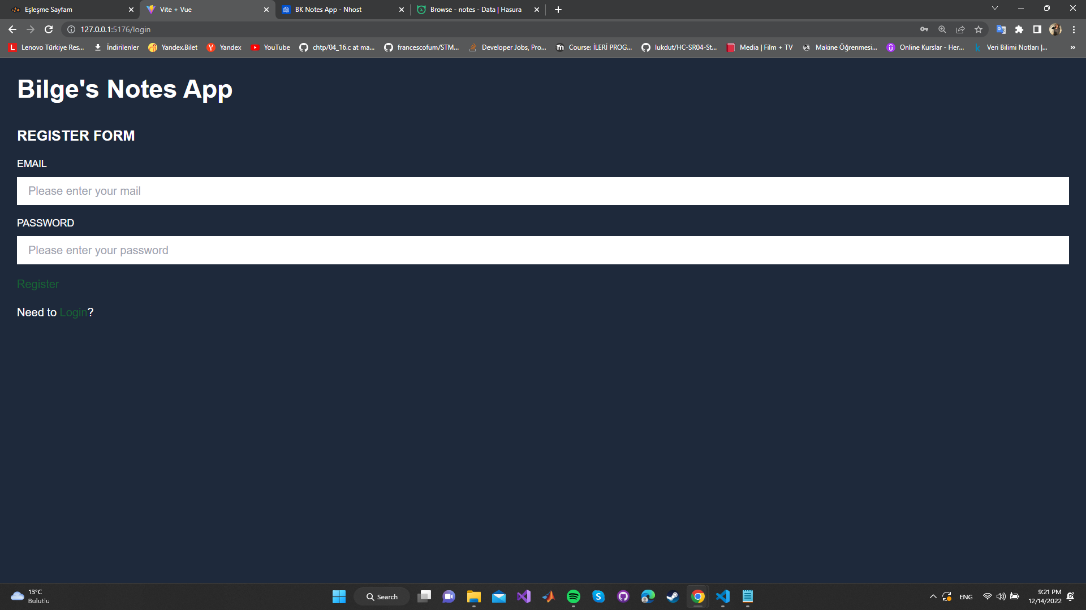Open the YouTube bookmark
This screenshot has width=1086, height=610.
coord(270,47)
